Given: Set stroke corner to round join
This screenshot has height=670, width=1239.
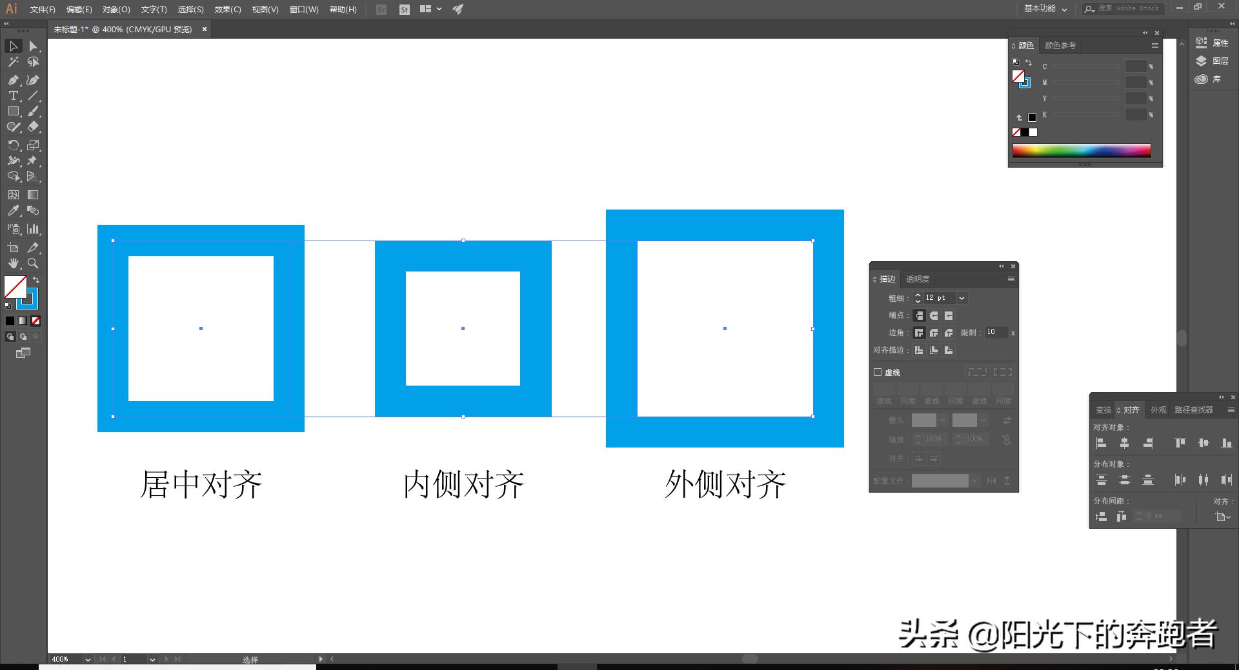Looking at the screenshot, I should 934,333.
